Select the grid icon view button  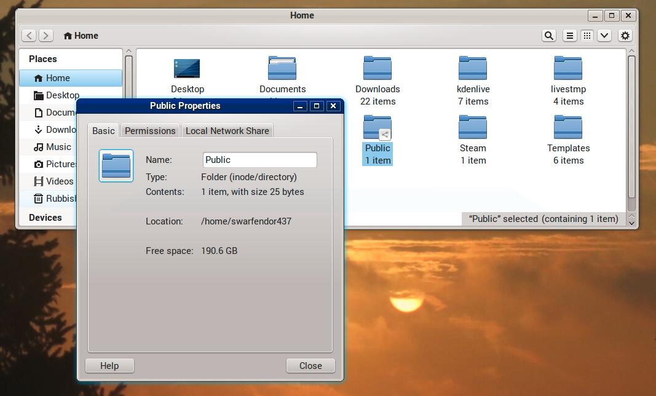point(587,36)
